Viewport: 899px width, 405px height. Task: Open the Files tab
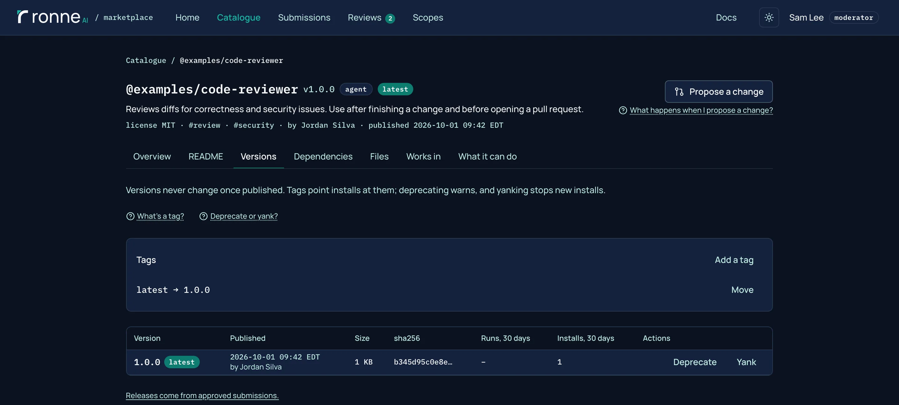click(x=379, y=156)
